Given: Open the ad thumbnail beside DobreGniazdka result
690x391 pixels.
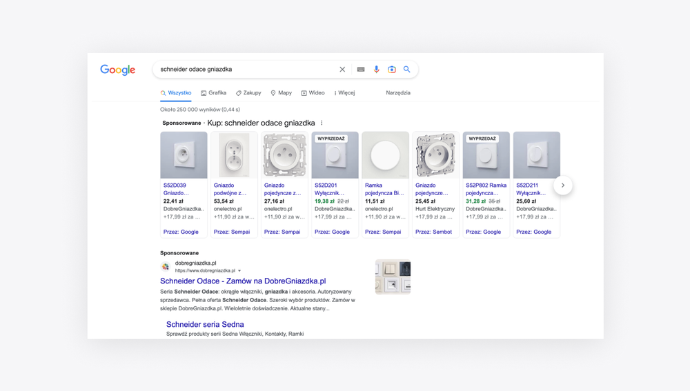Looking at the screenshot, I should (x=393, y=277).
